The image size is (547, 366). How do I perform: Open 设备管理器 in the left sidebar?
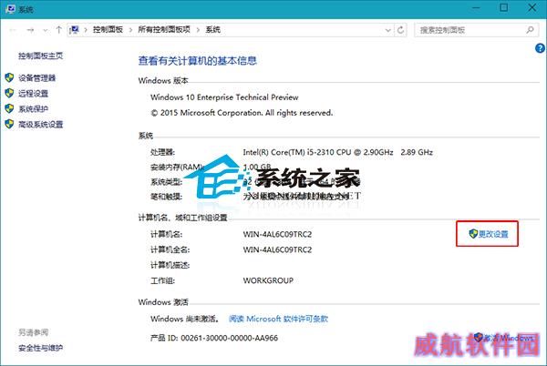37,78
